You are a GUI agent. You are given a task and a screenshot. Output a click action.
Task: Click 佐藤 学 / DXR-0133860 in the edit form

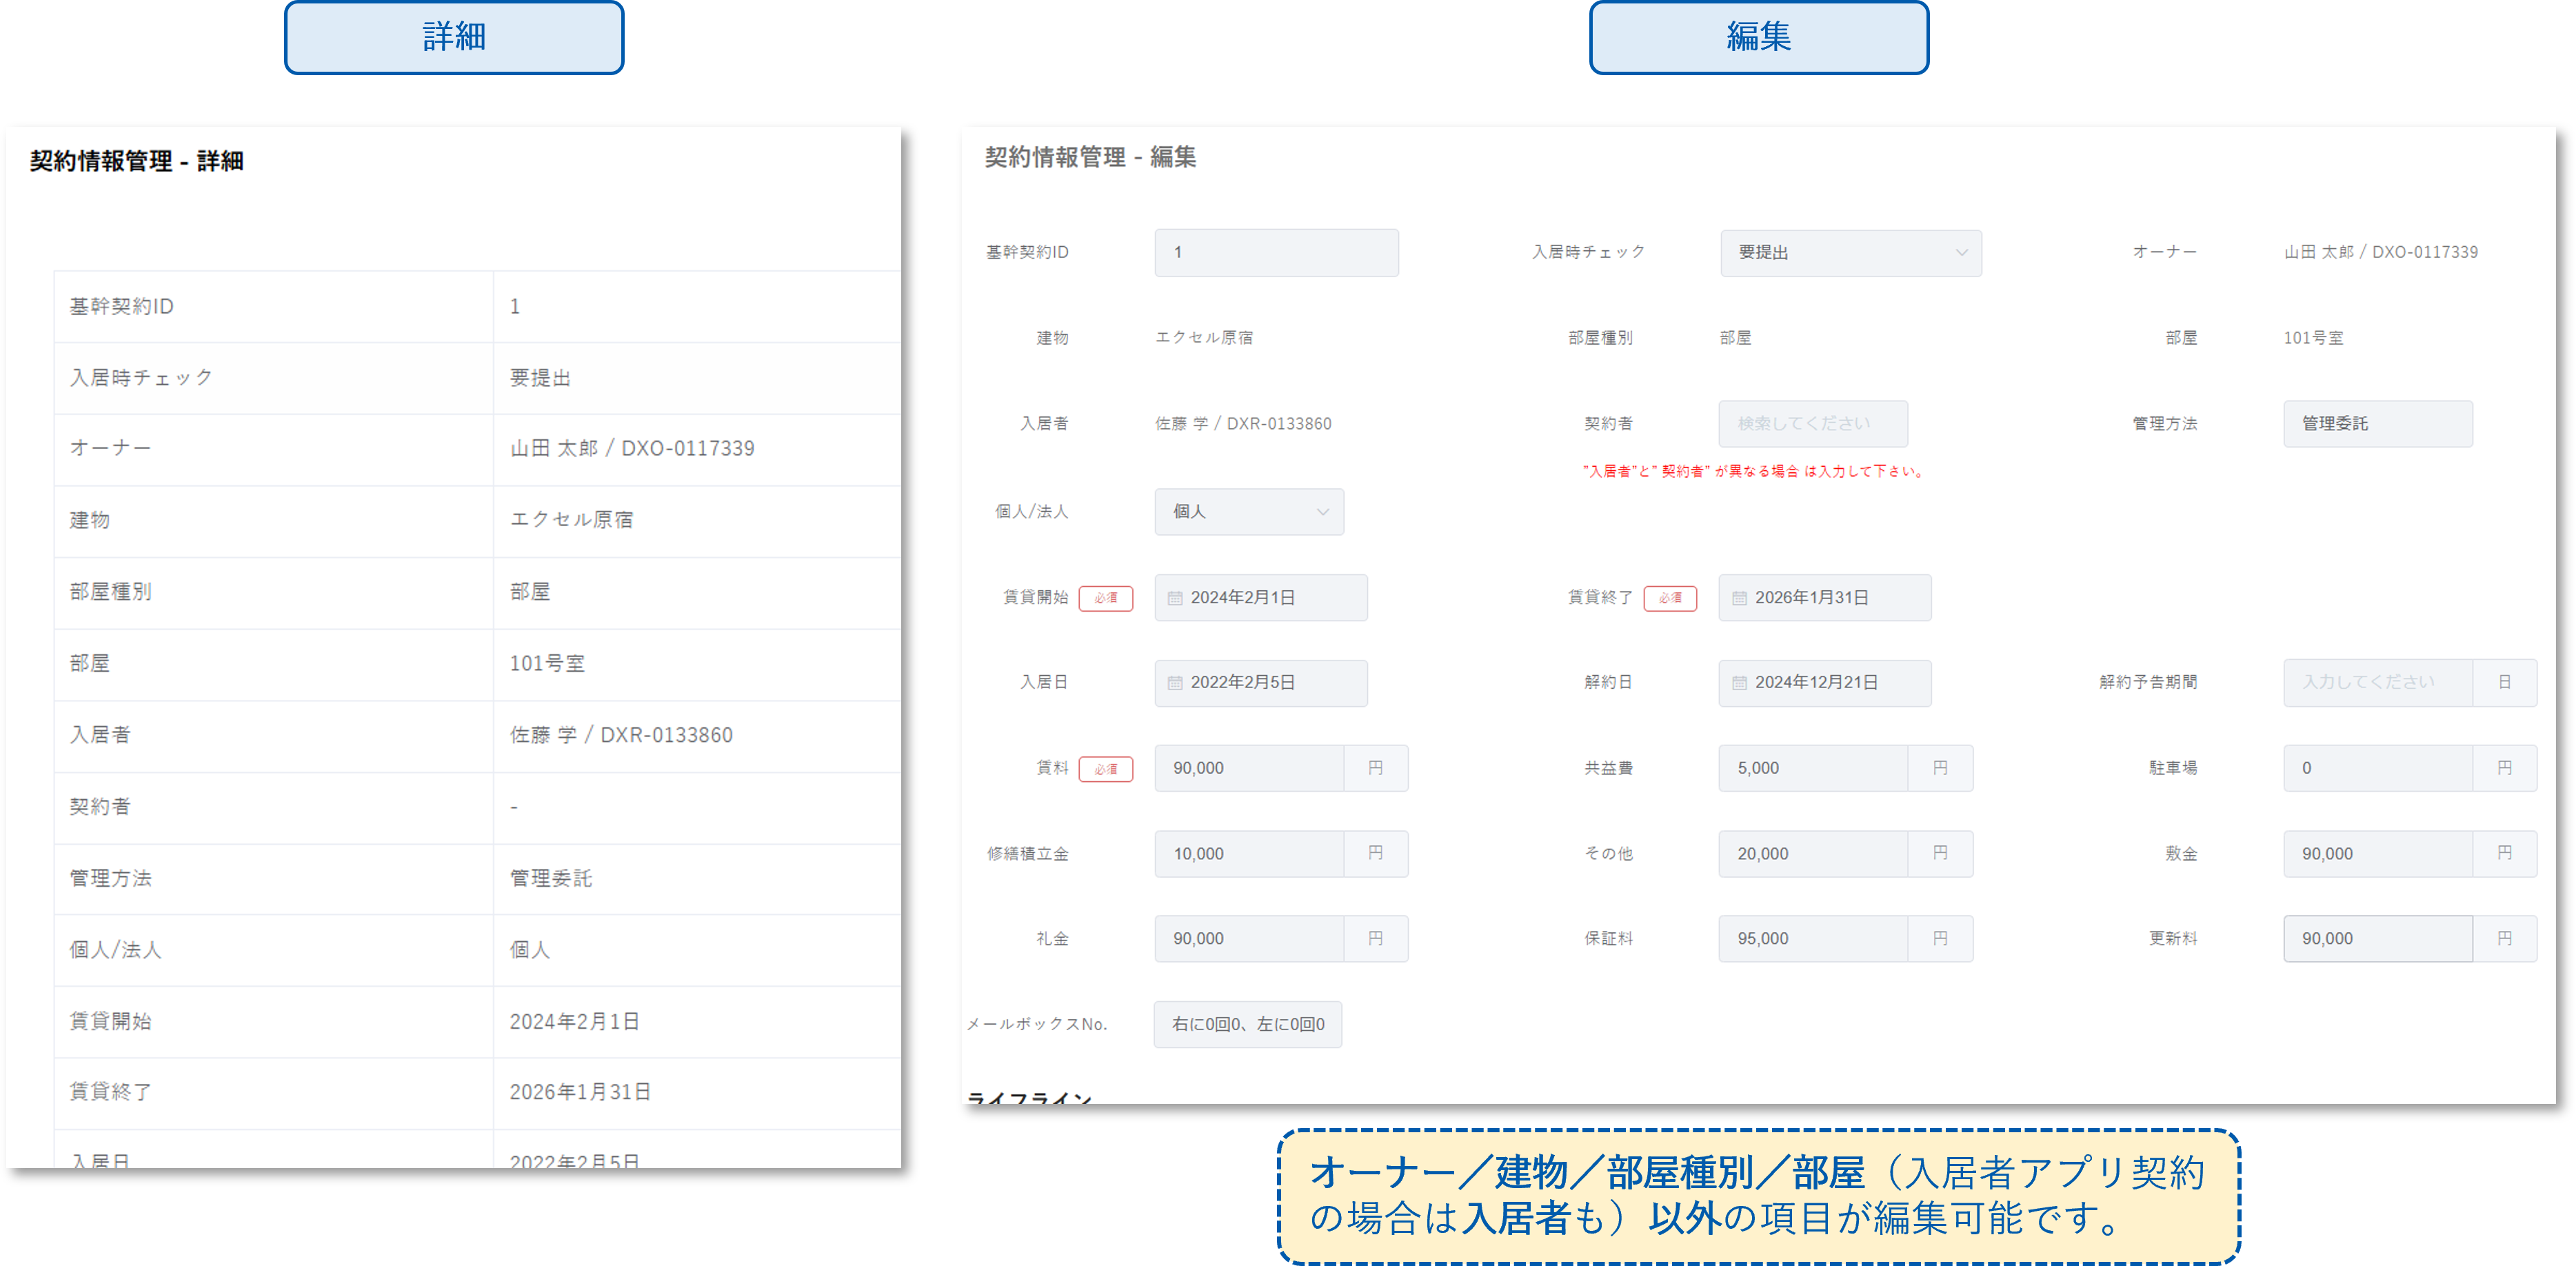click(1243, 424)
